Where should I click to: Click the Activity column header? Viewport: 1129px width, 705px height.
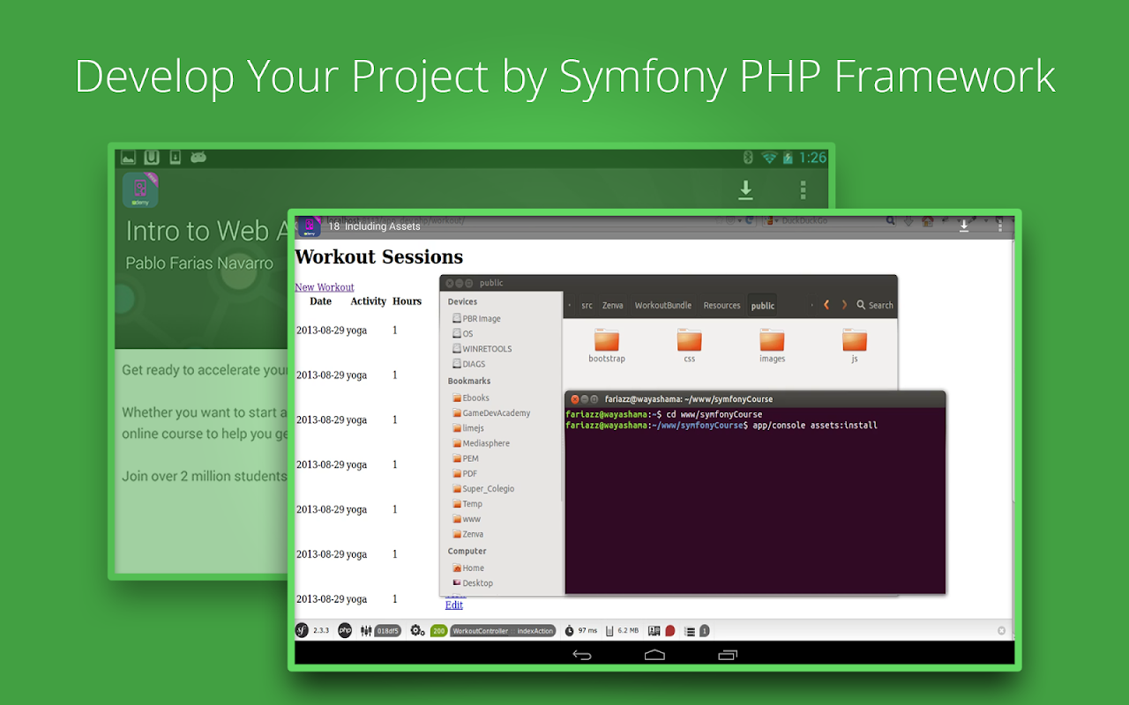368,301
